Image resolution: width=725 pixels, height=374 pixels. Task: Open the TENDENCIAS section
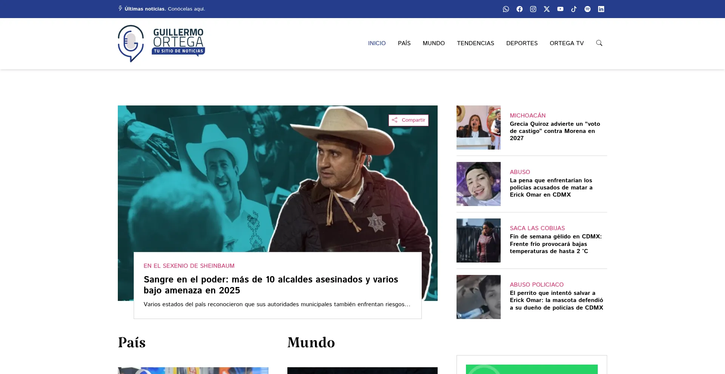pos(475,43)
